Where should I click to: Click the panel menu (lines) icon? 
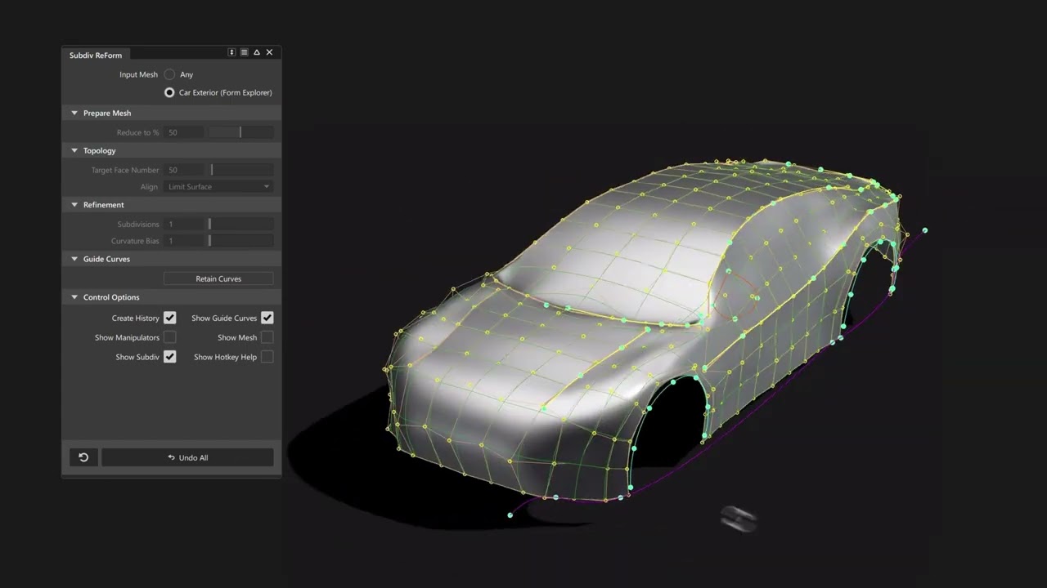pyautogui.click(x=244, y=52)
